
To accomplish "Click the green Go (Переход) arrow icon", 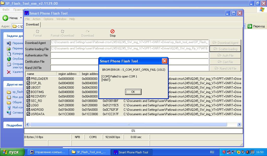I will point(250,26).
